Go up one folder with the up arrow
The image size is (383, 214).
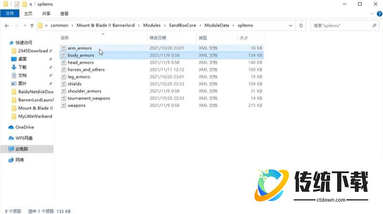31,25
